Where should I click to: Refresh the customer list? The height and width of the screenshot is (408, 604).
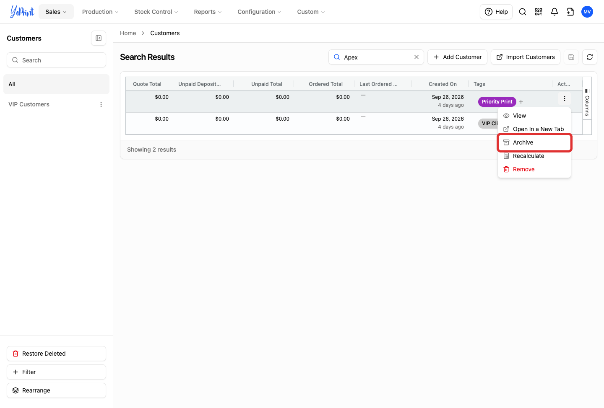590,57
